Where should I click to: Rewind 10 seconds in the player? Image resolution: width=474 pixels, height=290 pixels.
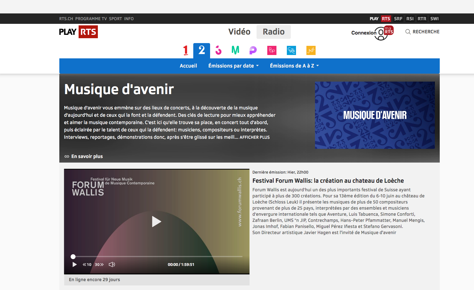(87, 265)
